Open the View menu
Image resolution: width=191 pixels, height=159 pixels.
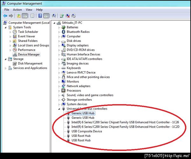pyautogui.click(x=29, y=10)
